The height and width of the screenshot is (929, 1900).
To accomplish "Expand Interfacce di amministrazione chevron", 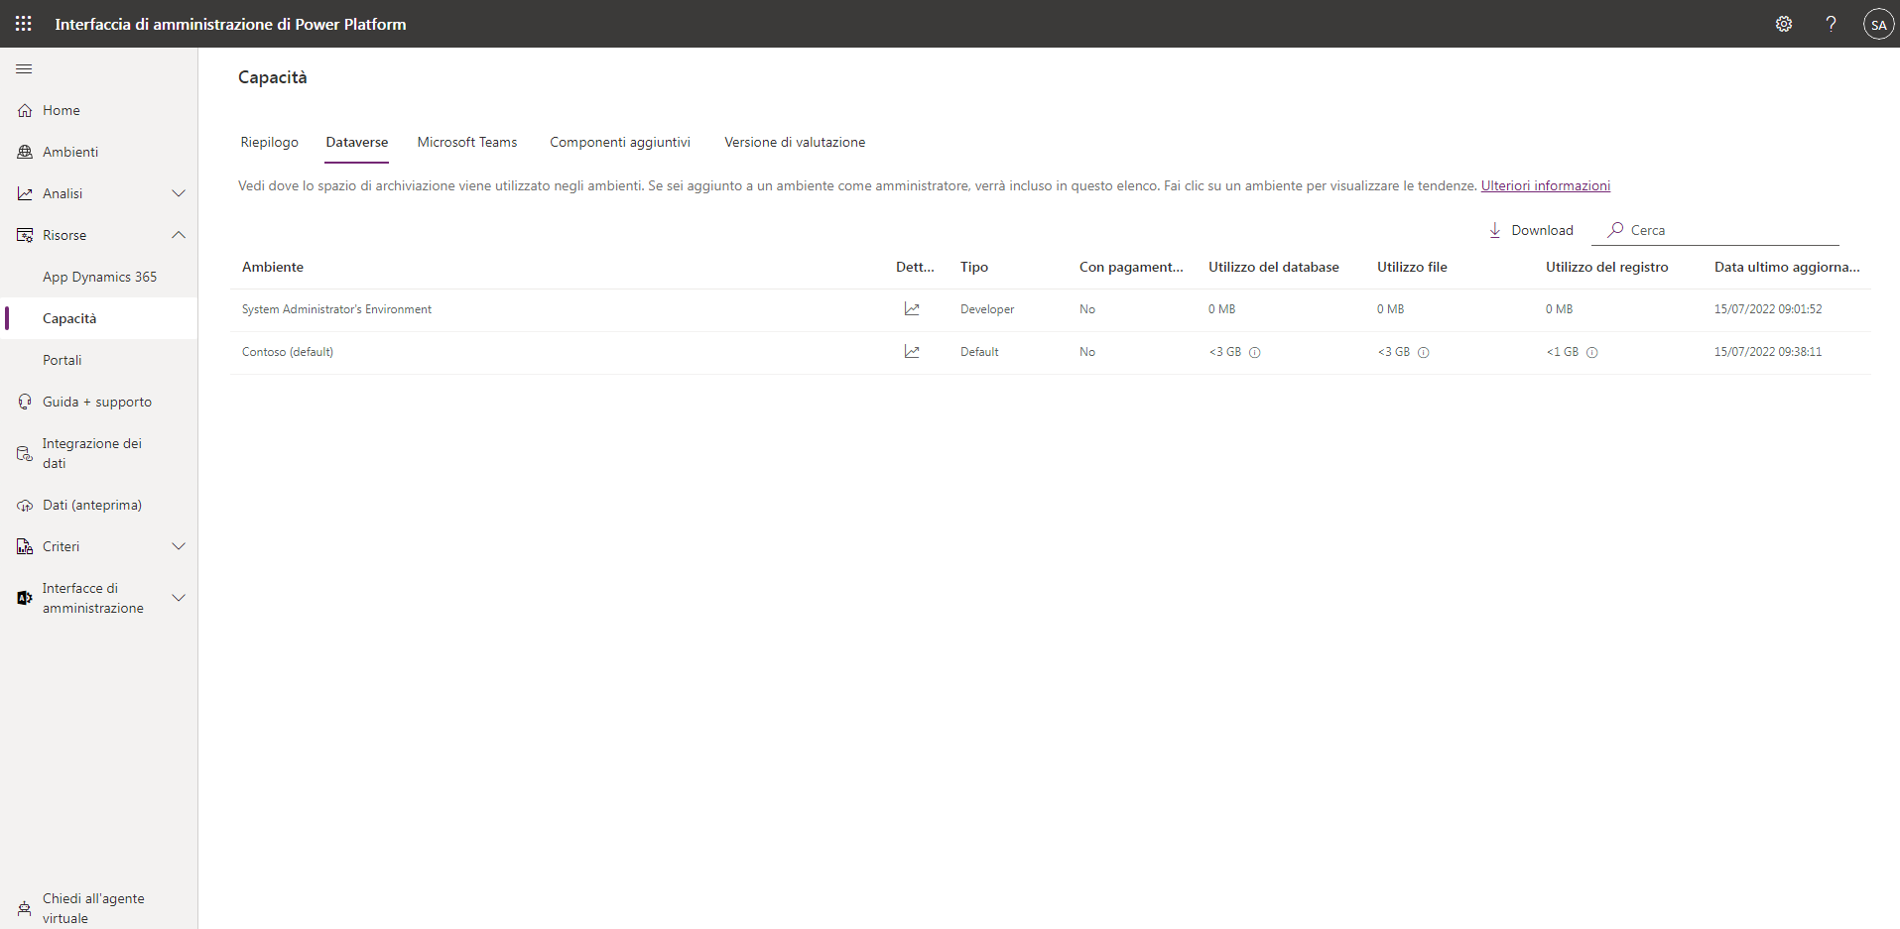I will click(179, 598).
